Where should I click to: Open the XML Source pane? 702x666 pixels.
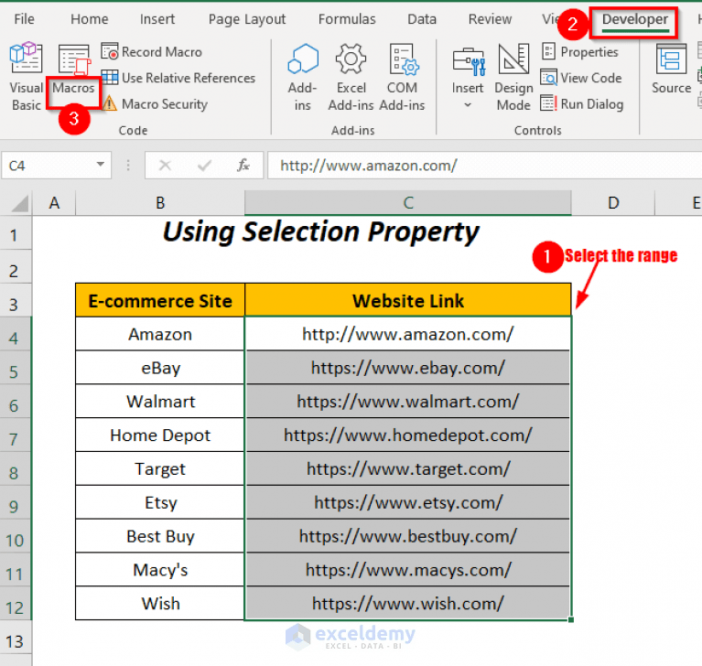tap(671, 70)
